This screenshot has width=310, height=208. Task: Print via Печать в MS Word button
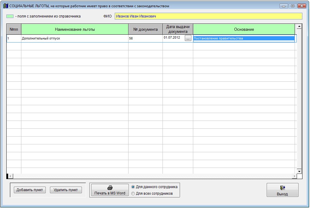(110, 190)
